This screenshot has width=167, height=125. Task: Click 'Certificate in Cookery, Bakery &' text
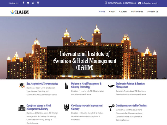tap(39, 120)
